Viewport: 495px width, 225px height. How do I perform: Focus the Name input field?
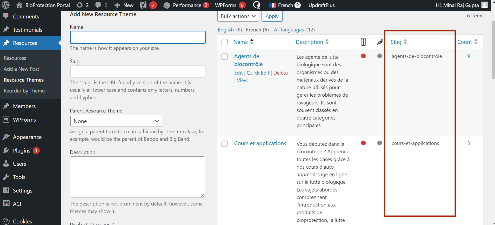click(138, 37)
